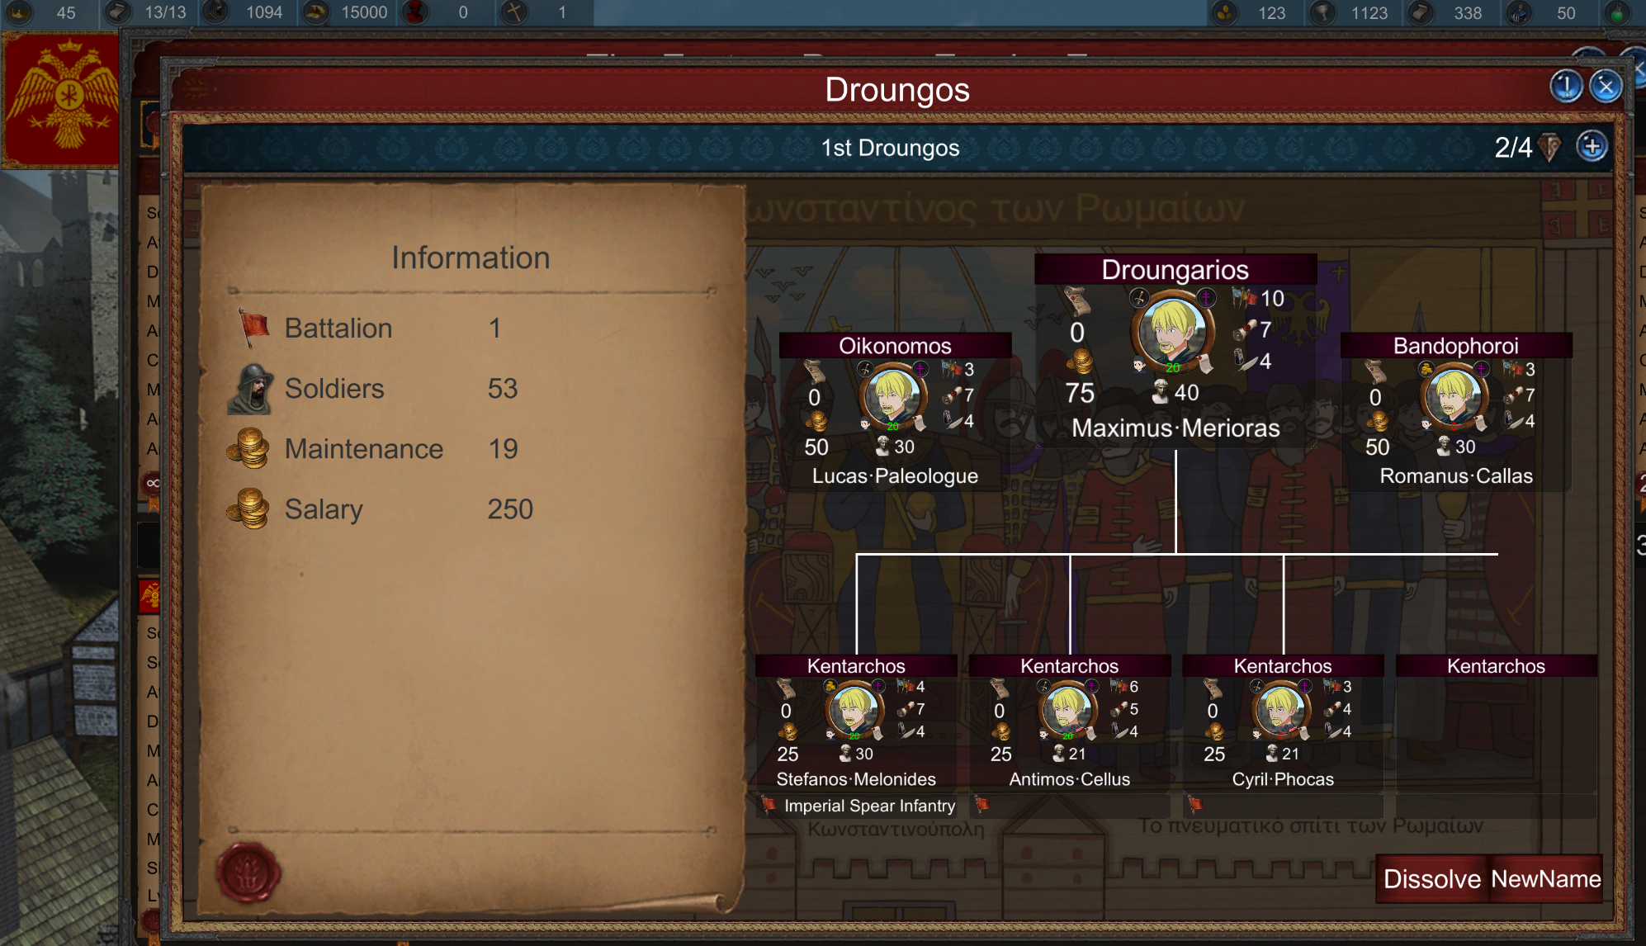Close the Droungos window

(x=1606, y=86)
